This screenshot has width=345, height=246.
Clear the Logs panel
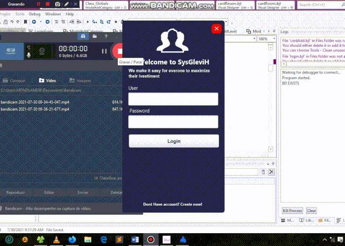(x=311, y=211)
